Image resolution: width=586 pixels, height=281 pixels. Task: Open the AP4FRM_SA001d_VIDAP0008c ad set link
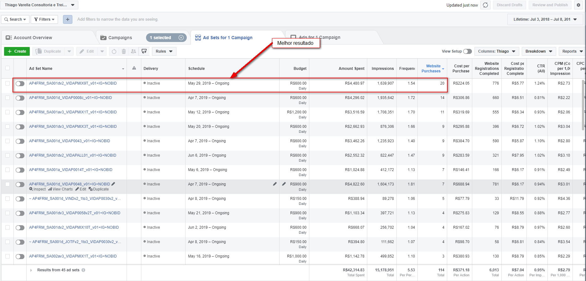pos(71,98)
